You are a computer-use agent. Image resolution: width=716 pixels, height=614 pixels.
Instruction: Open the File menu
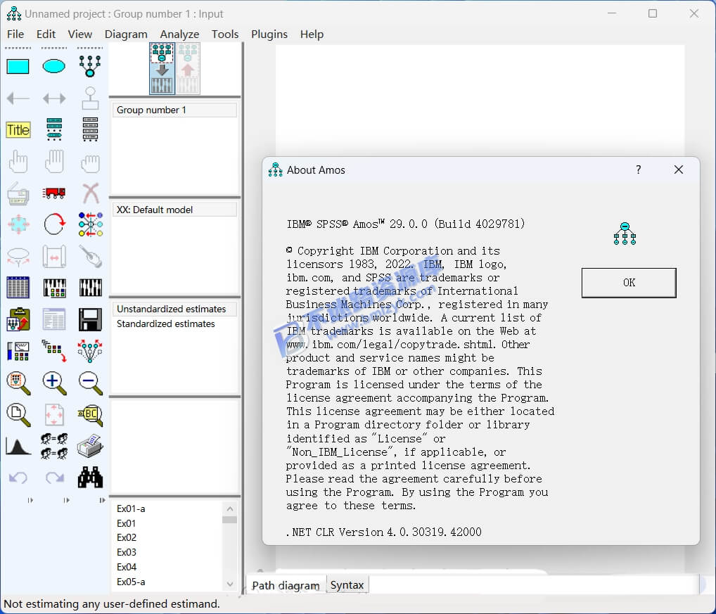click(x=15, y=34)
